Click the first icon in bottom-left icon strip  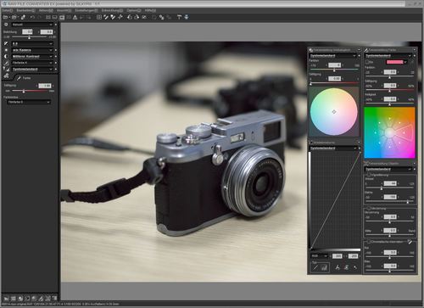(x=6, y=298)
